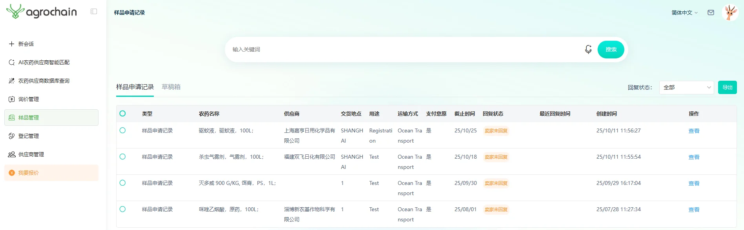Click 查看 for the 驱蚊液 row
744x230 pixels.
694,131
